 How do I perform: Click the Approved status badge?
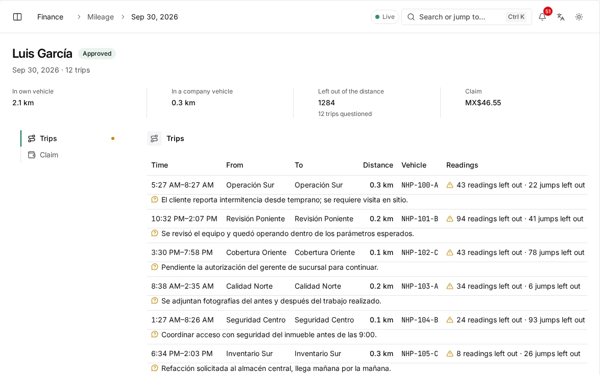97,54
